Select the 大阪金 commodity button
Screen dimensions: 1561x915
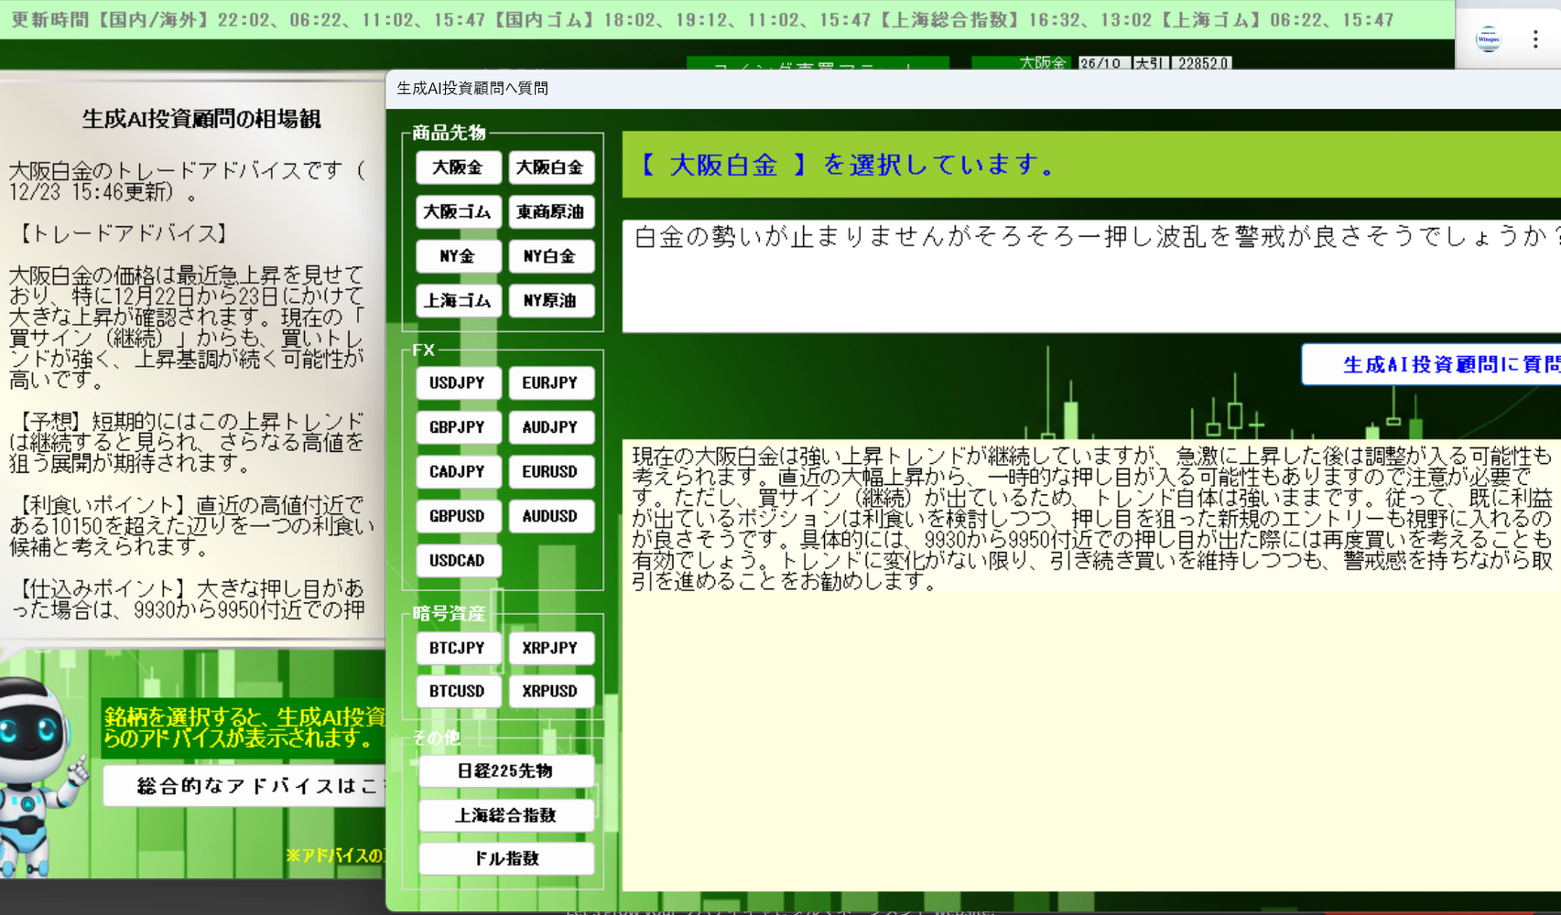point(458,167)
